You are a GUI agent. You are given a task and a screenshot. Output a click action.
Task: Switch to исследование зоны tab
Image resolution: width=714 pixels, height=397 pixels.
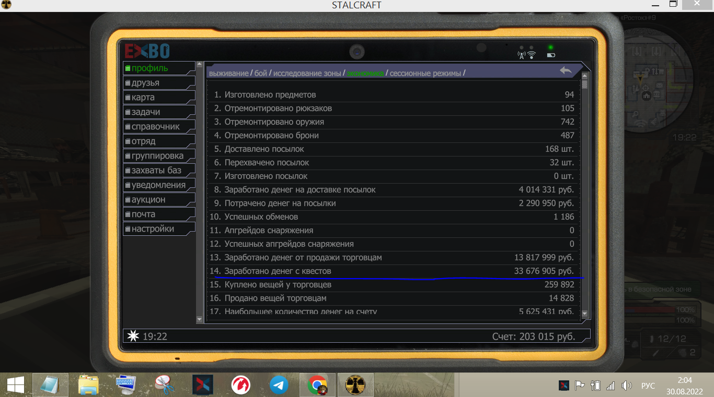[307, 74]
